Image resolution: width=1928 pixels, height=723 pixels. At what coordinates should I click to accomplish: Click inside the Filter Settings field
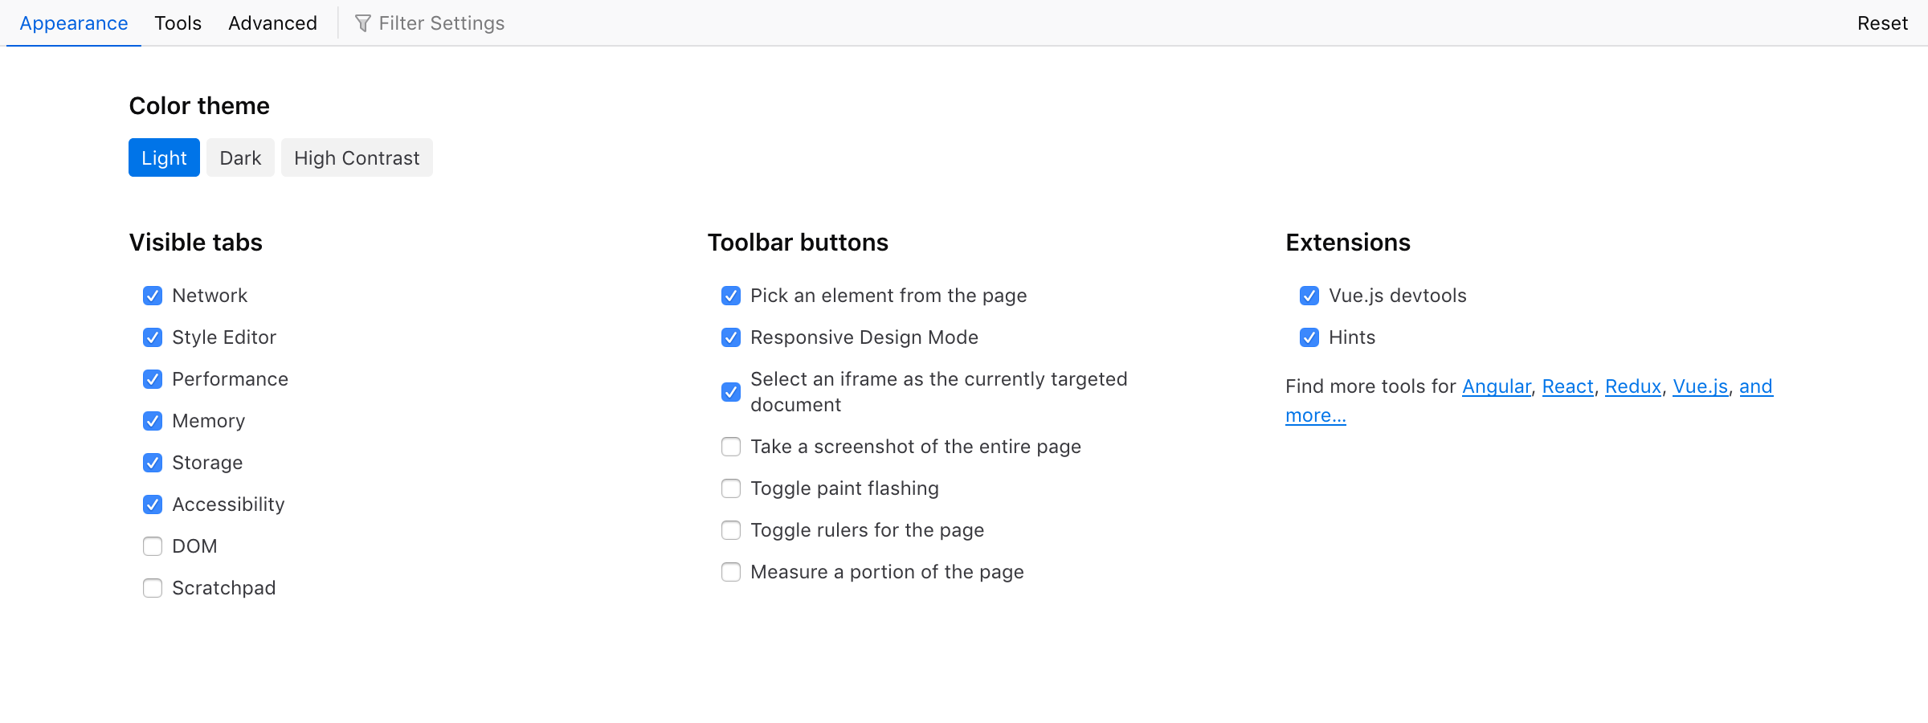point(442,22)
